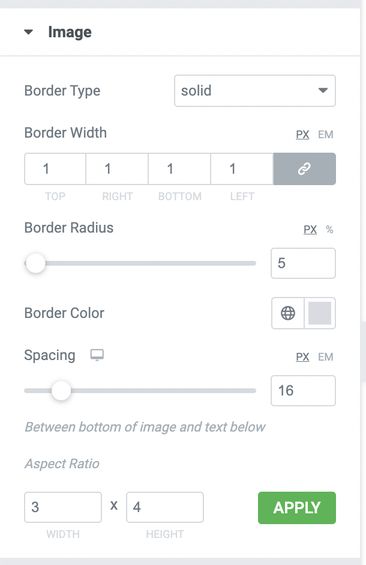Click the Aspect Ratio HEIGHT field

[165, 507]
